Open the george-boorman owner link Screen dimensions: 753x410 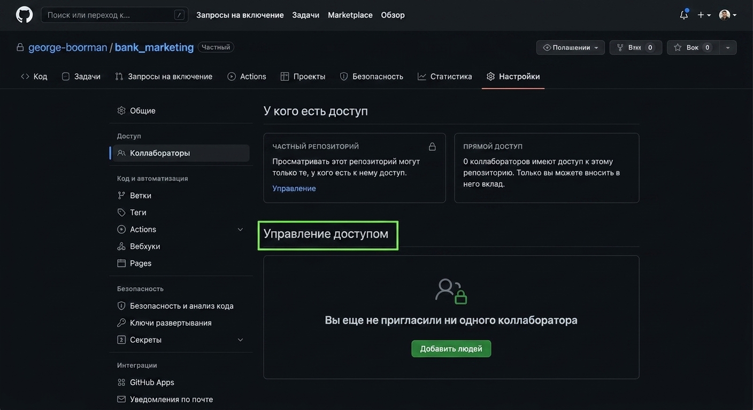click(68, 47)
